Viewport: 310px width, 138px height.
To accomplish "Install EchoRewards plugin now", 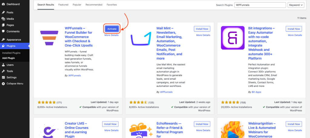I will coord(202,124).
